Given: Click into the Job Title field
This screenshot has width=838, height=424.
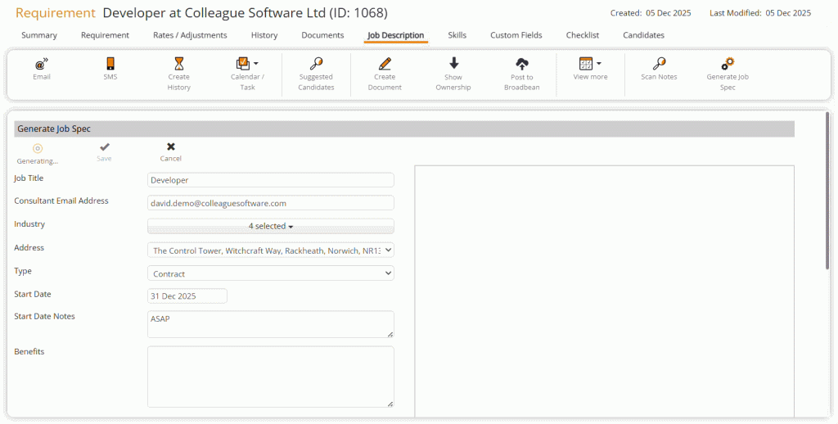Looking at the screenshot, I should click(270, 180).
